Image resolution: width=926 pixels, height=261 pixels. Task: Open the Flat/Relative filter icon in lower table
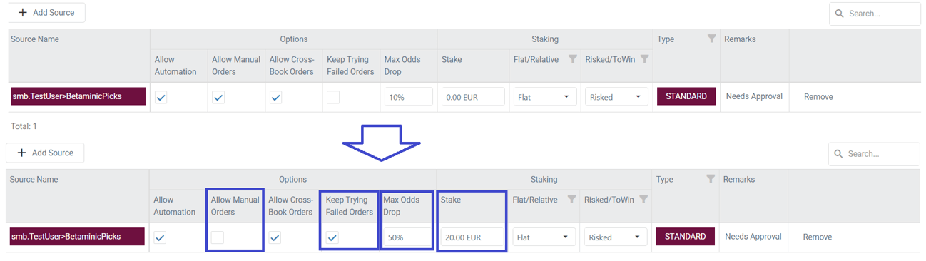point(571,200)
